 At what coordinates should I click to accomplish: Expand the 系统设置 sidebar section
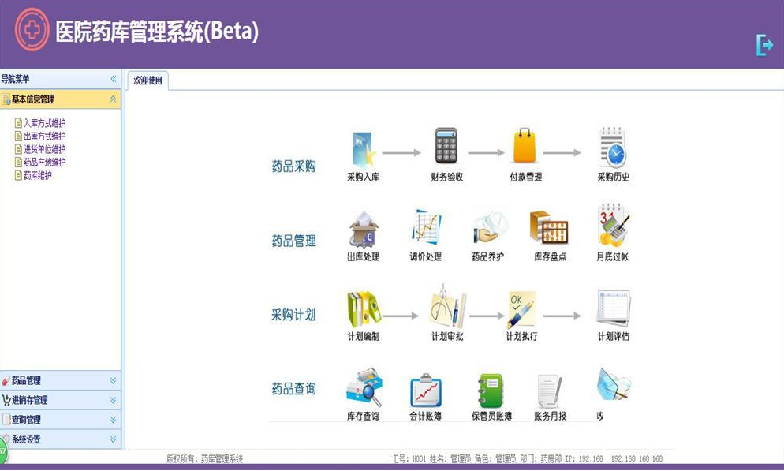[x=61, y=439]
